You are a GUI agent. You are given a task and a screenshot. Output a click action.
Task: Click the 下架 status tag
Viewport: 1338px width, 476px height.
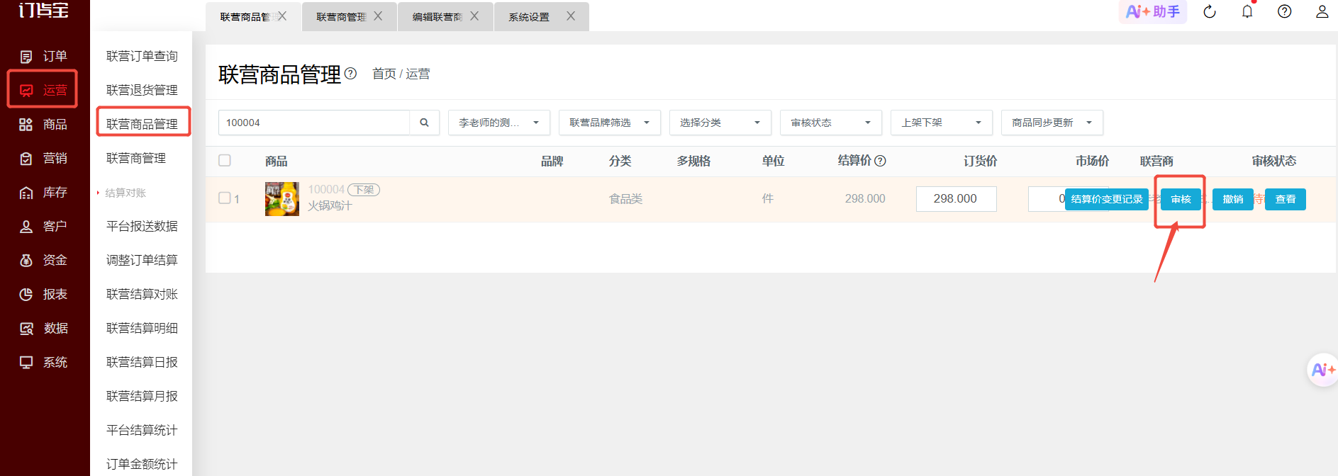pos(364,190)
